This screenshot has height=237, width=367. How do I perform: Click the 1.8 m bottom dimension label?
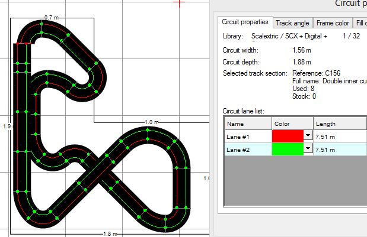[107, 233]
